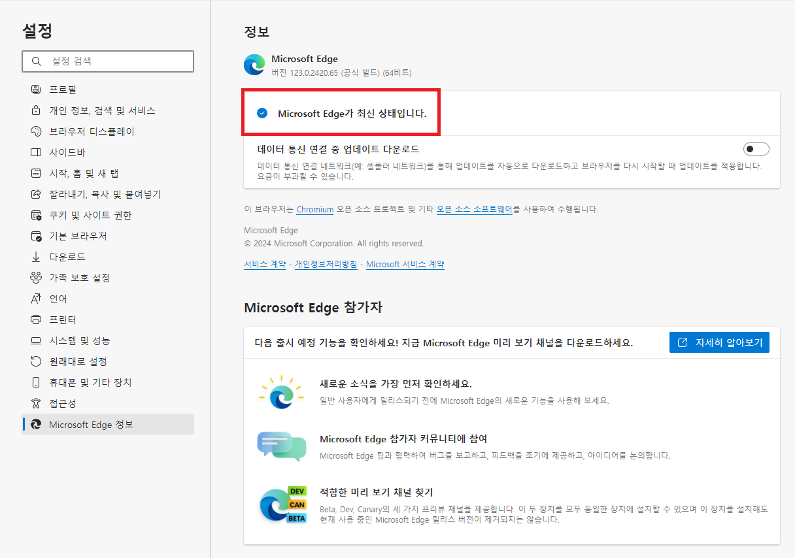Select 브라우저 디스플레이 in the sidebar
This screenshot has height=558, width=795.
pos(108,131)
